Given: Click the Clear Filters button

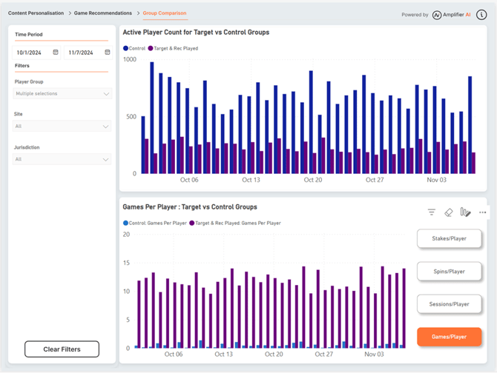Looking at the screenshot, I should pos(62,349).
